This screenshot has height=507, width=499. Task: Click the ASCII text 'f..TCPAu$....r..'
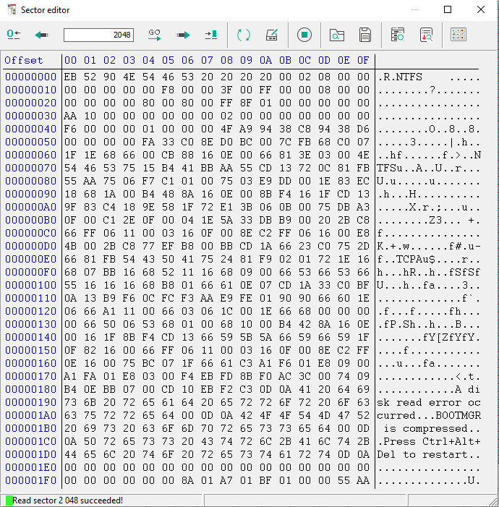(x=429, y=260)
